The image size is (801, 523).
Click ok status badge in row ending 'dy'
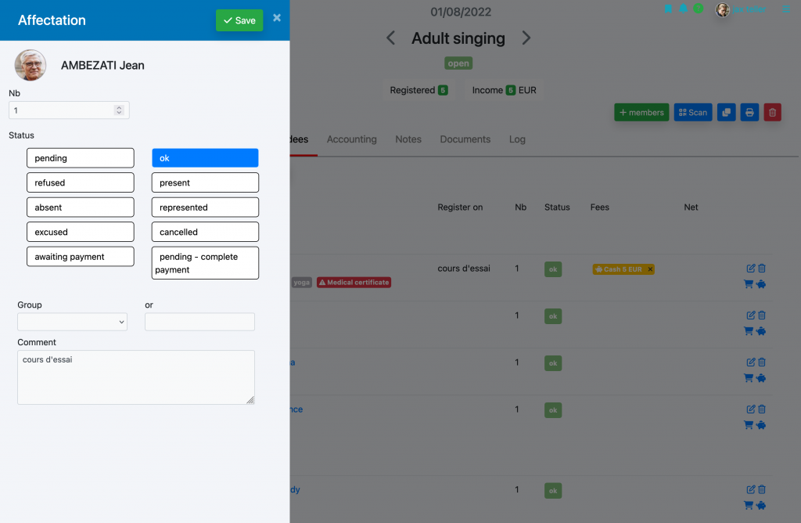[553, 491]
